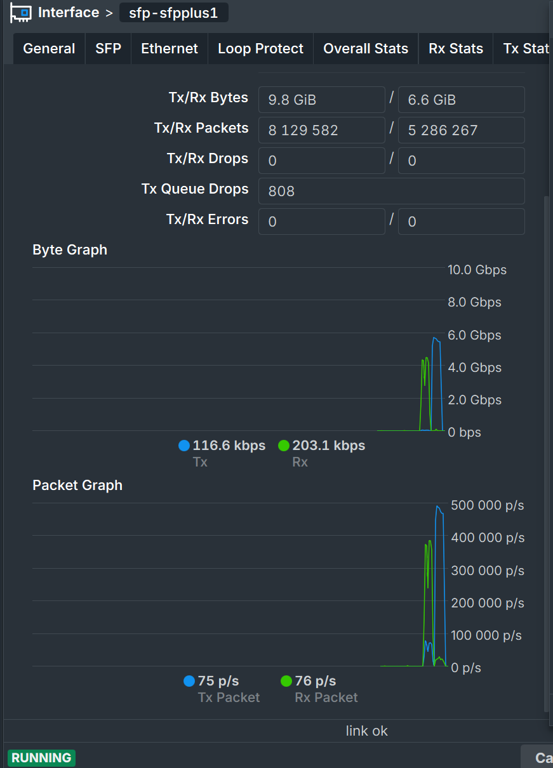
Task: Select the Tx Packets value 8 129 582
Action: pyautogui.click(x=322, y=130)
